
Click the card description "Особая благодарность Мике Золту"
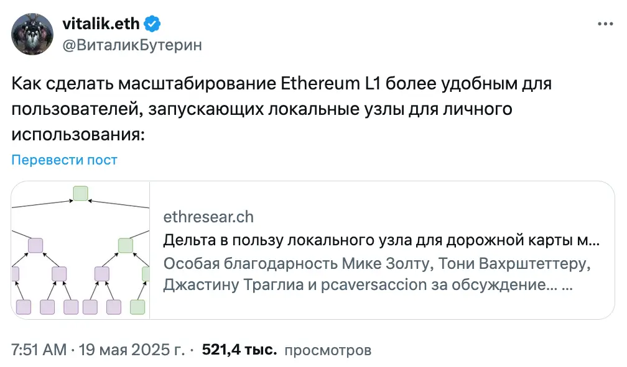tap(375, 265)
